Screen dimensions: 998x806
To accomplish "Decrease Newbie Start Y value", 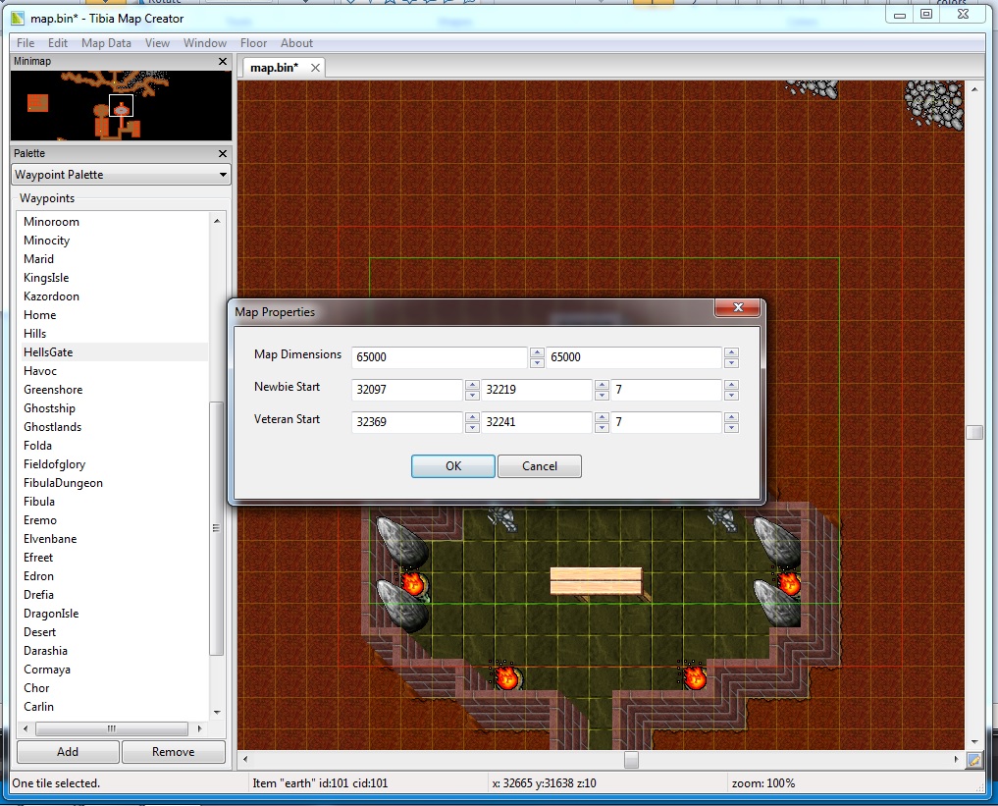I will (602, 396).
